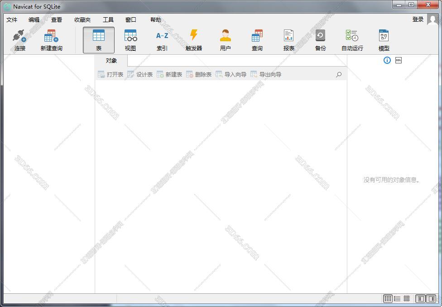Open the User (用户) section

(x=225, y=40)
